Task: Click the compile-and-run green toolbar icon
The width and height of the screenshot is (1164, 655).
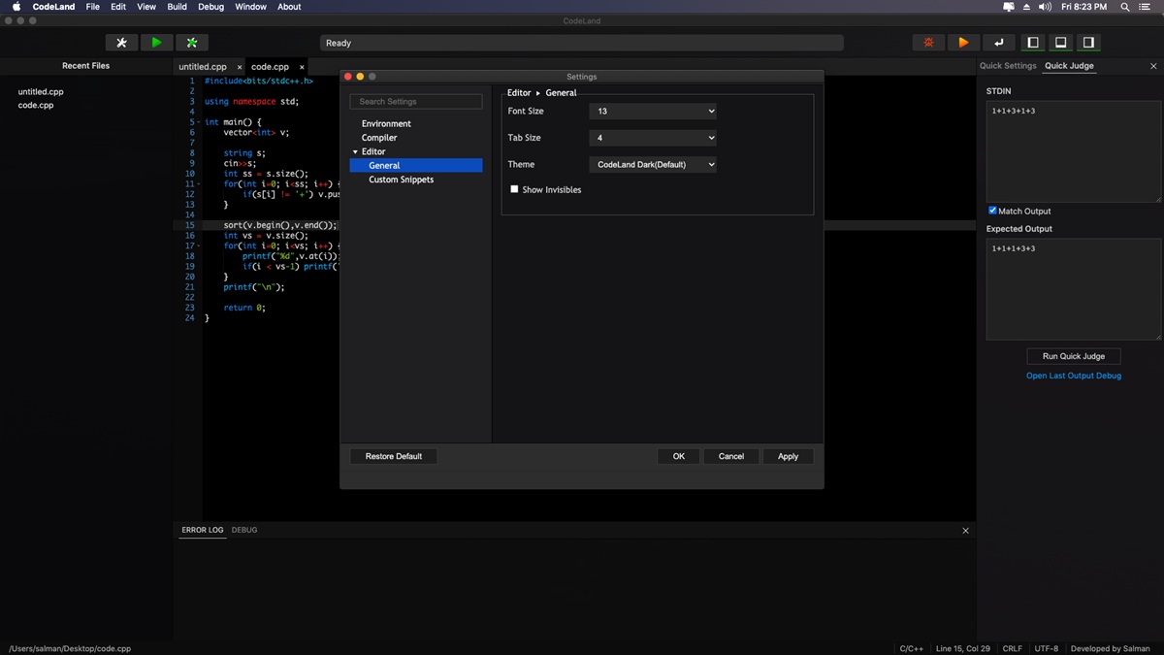Action: 192,43
